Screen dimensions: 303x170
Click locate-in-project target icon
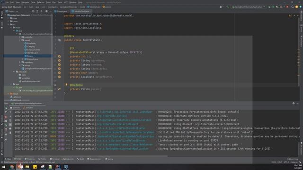33,11
